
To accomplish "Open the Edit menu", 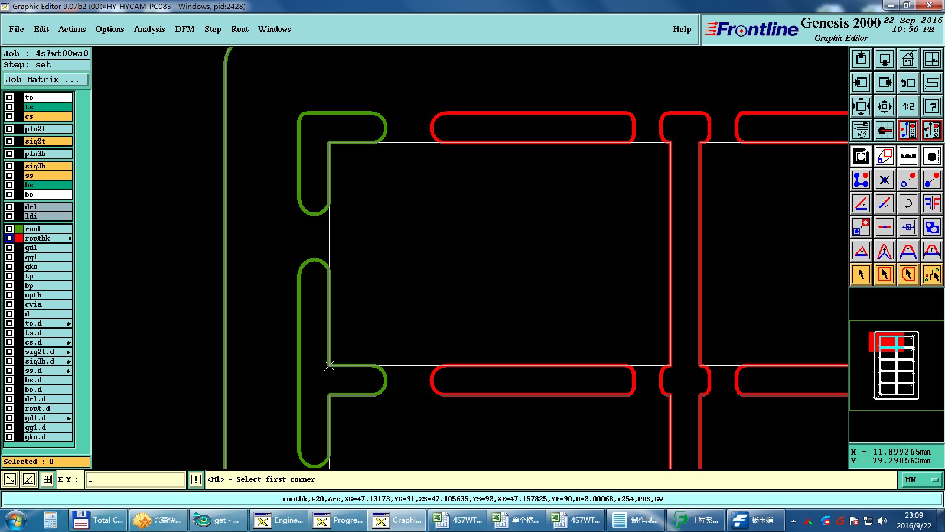I will [x=41, y=29].
